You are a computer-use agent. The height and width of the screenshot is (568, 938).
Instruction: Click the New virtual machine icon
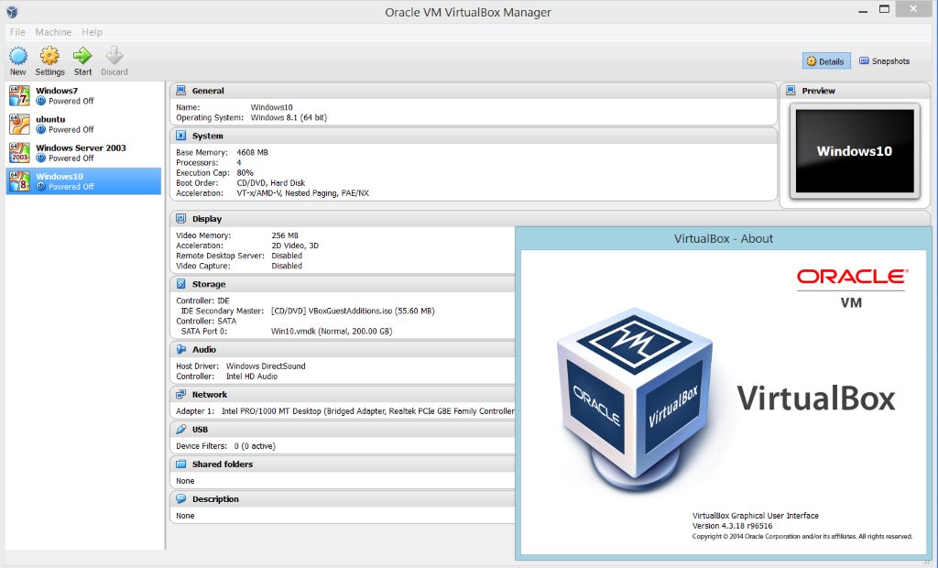[x=18, y=56]
